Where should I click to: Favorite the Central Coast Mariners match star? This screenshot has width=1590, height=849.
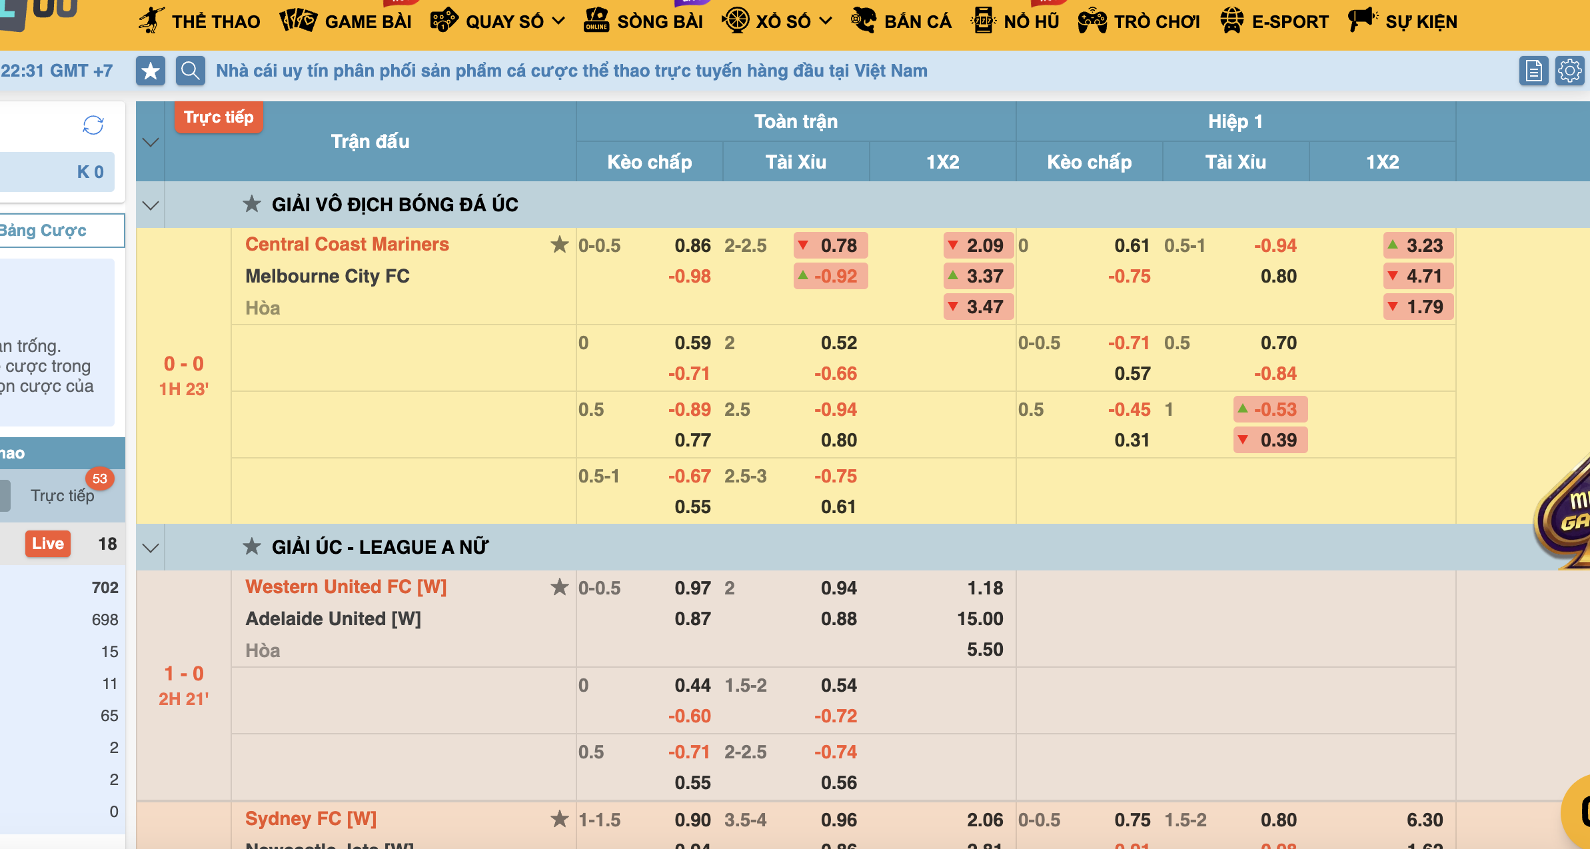[560, 245]
